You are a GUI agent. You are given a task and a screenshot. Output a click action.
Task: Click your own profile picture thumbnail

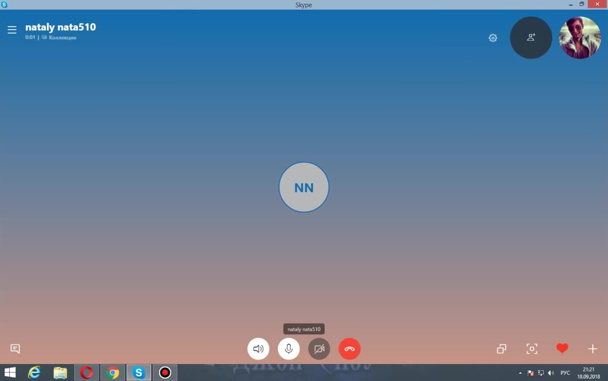coord(580,37)
